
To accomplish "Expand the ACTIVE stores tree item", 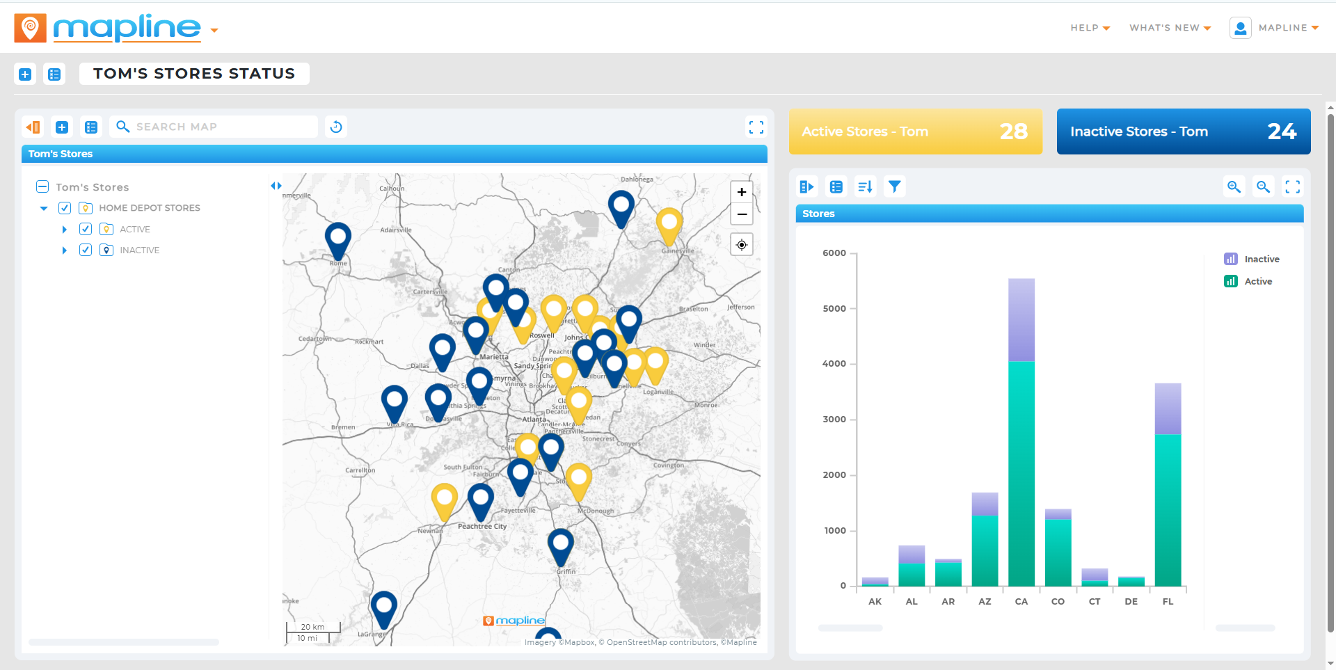I will click(x=64, y=229).
